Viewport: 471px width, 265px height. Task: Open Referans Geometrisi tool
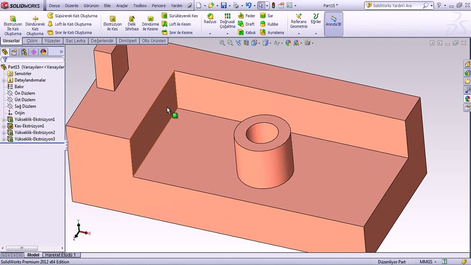pyautogui.click(x=299, y=21)
